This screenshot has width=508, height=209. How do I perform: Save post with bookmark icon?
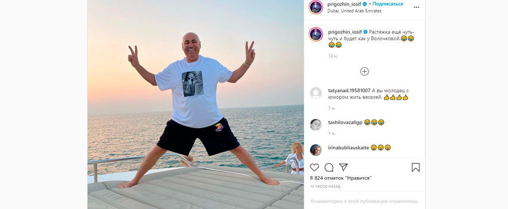point(416,167)
